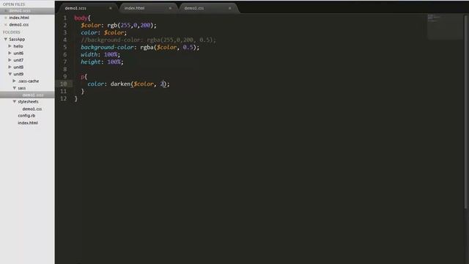This screenshot has height=264, width=469.
Task: Expand the .sass-cache folder
Action: coord(14,81)
